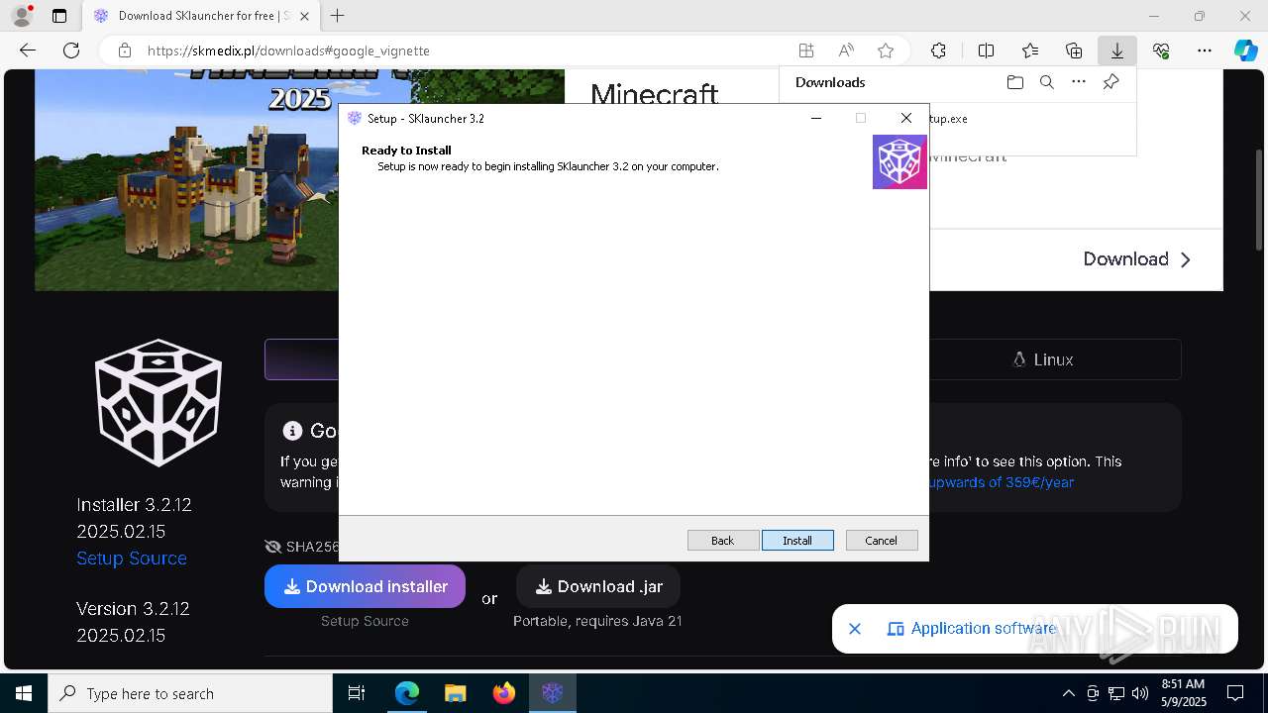Screen dimensions: 1268x713
Task: Open the upwards of 359€/year link
Action: (1002, 482)
